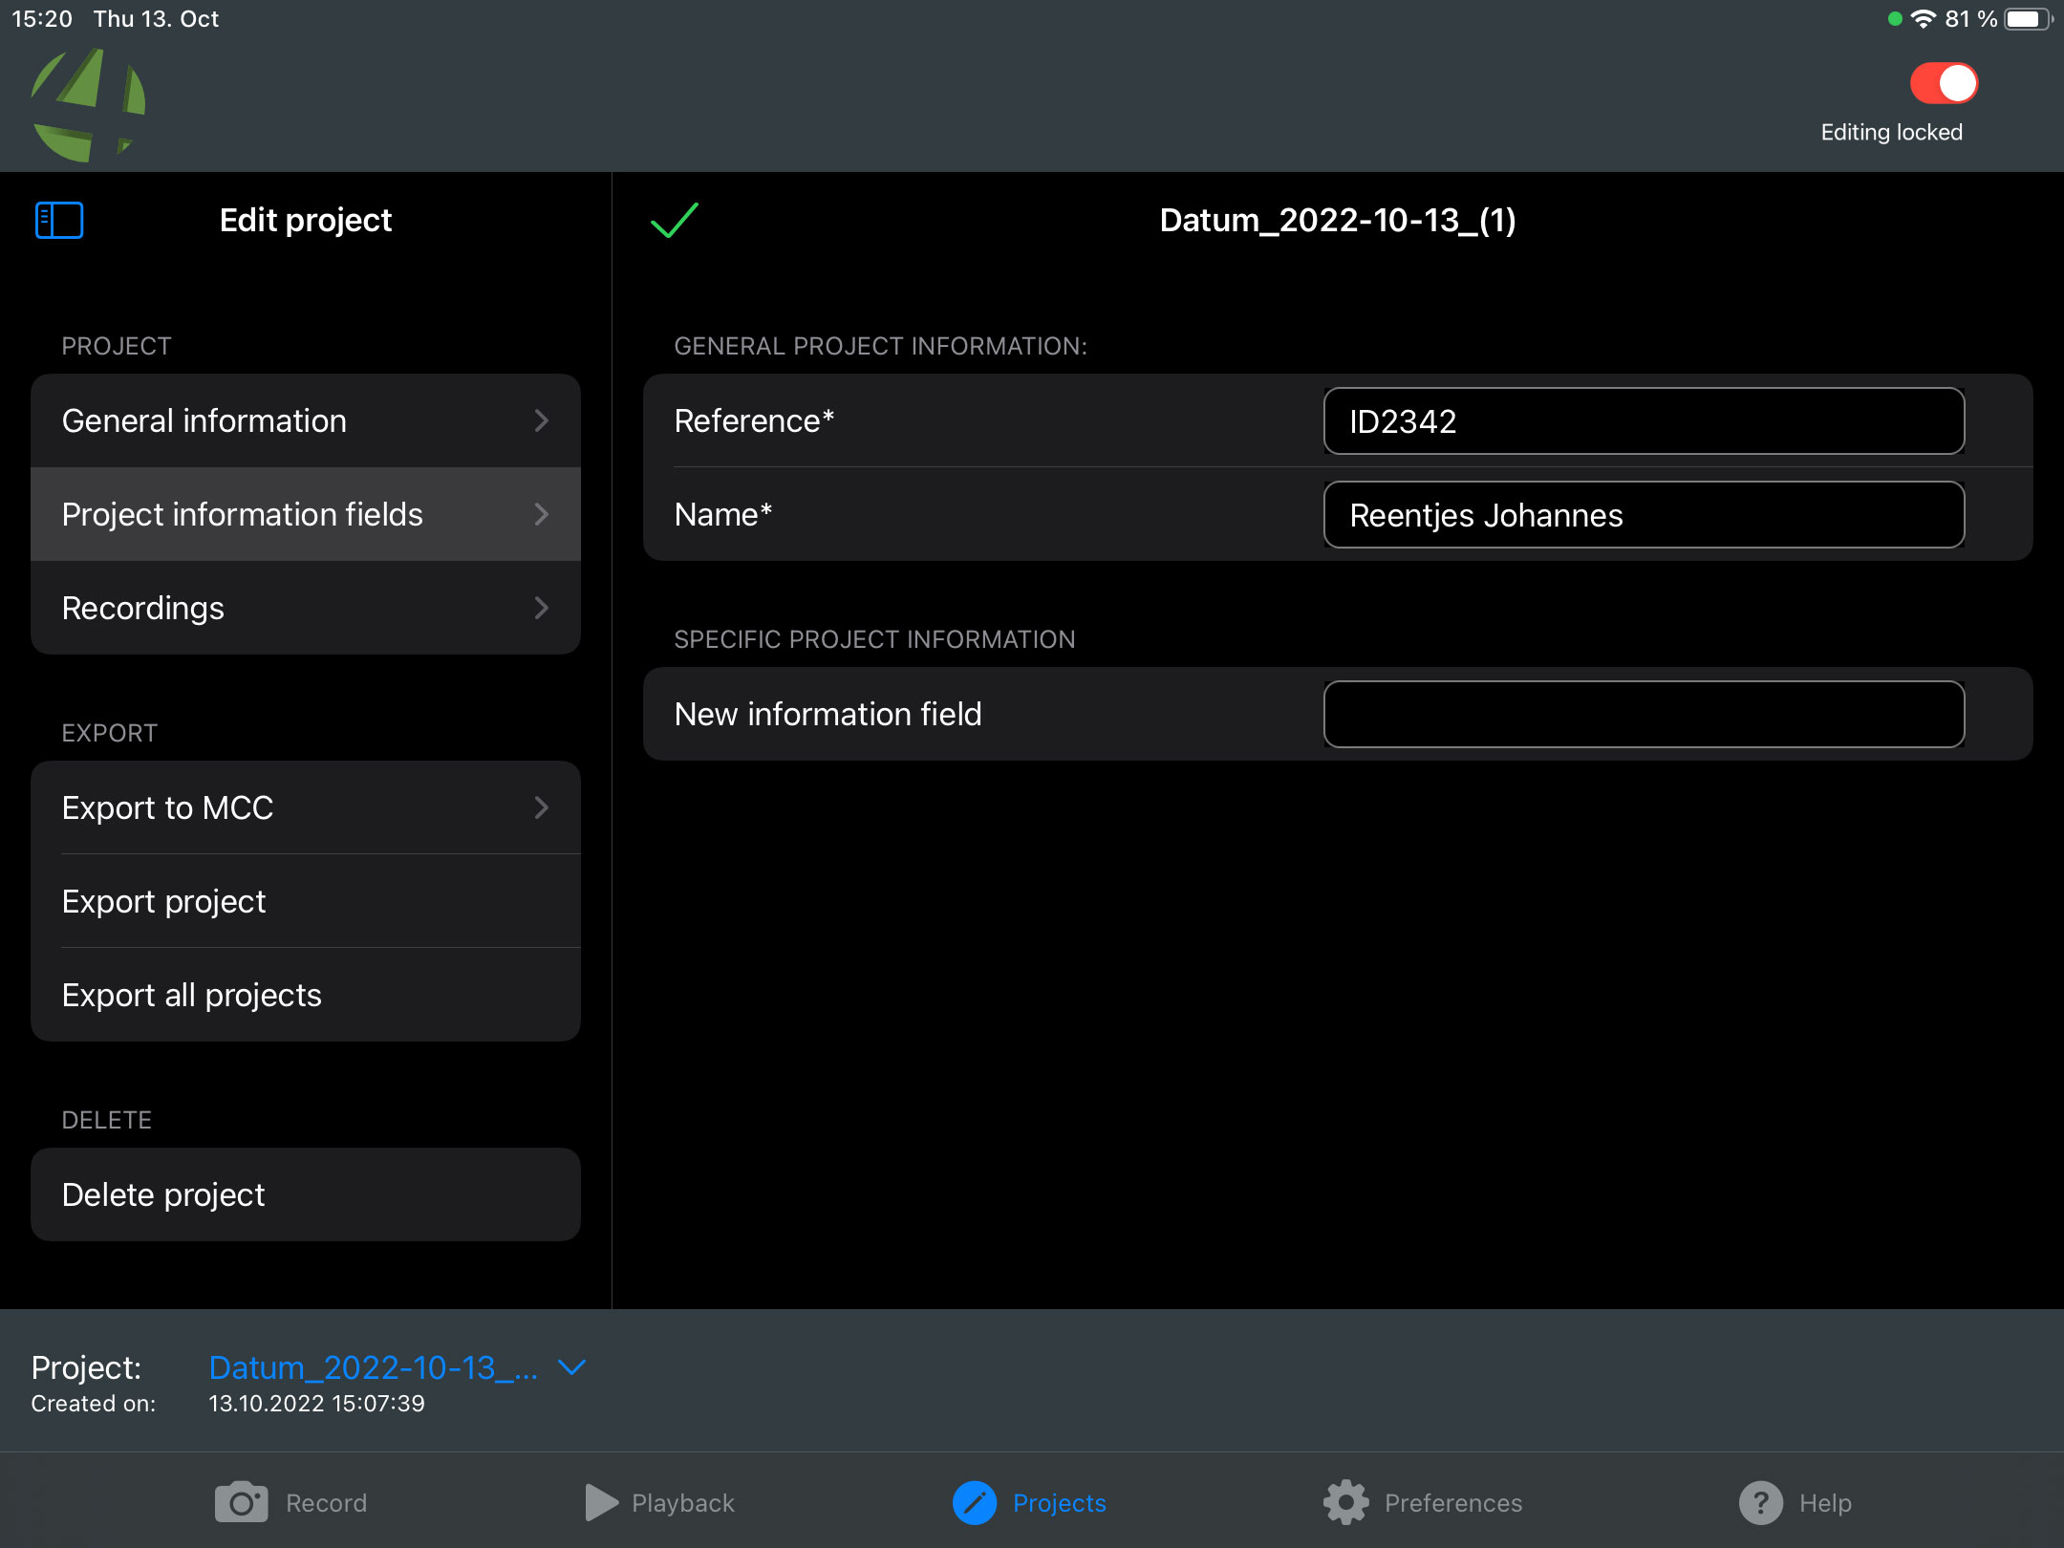Tap the Edit project heading
2064x1548 pixels.
(x=306, y=221)
